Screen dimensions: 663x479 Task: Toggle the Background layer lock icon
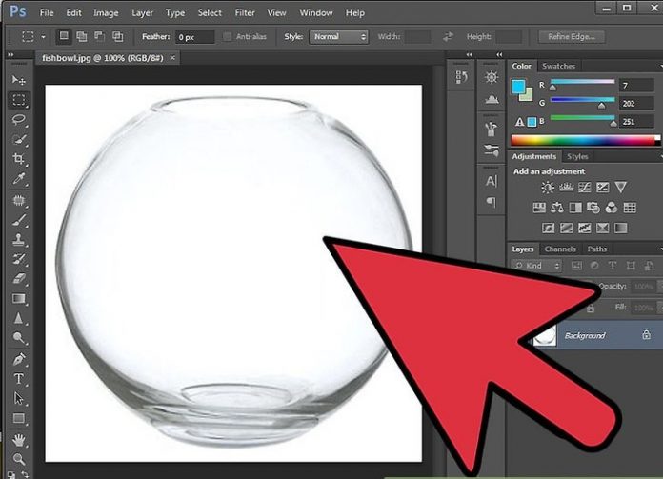point(646,335)
